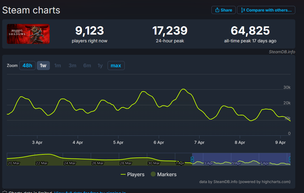Click the 64,825 all-time peak value
304x193 pixels.
(x=250, y=31)
